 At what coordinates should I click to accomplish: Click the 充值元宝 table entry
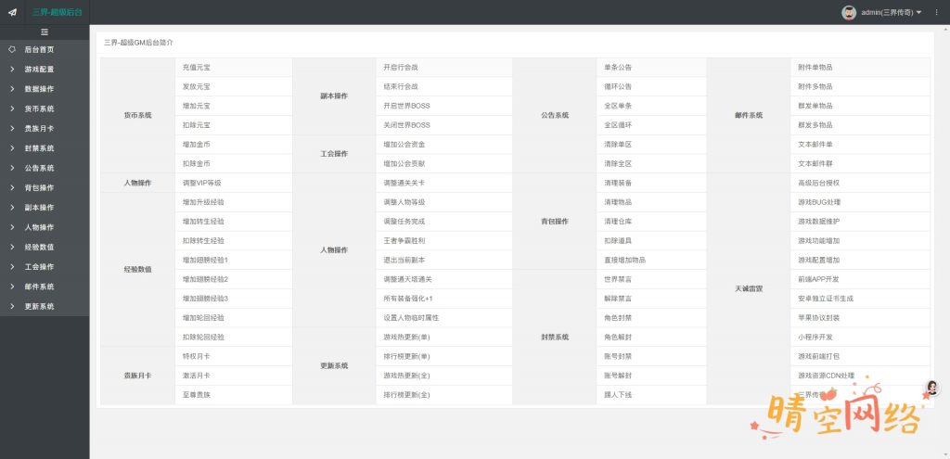tap(197, 67)
